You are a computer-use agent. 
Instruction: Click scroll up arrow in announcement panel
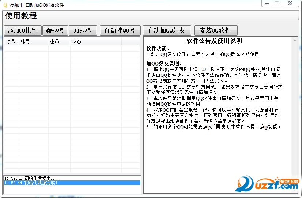[295, 40]
